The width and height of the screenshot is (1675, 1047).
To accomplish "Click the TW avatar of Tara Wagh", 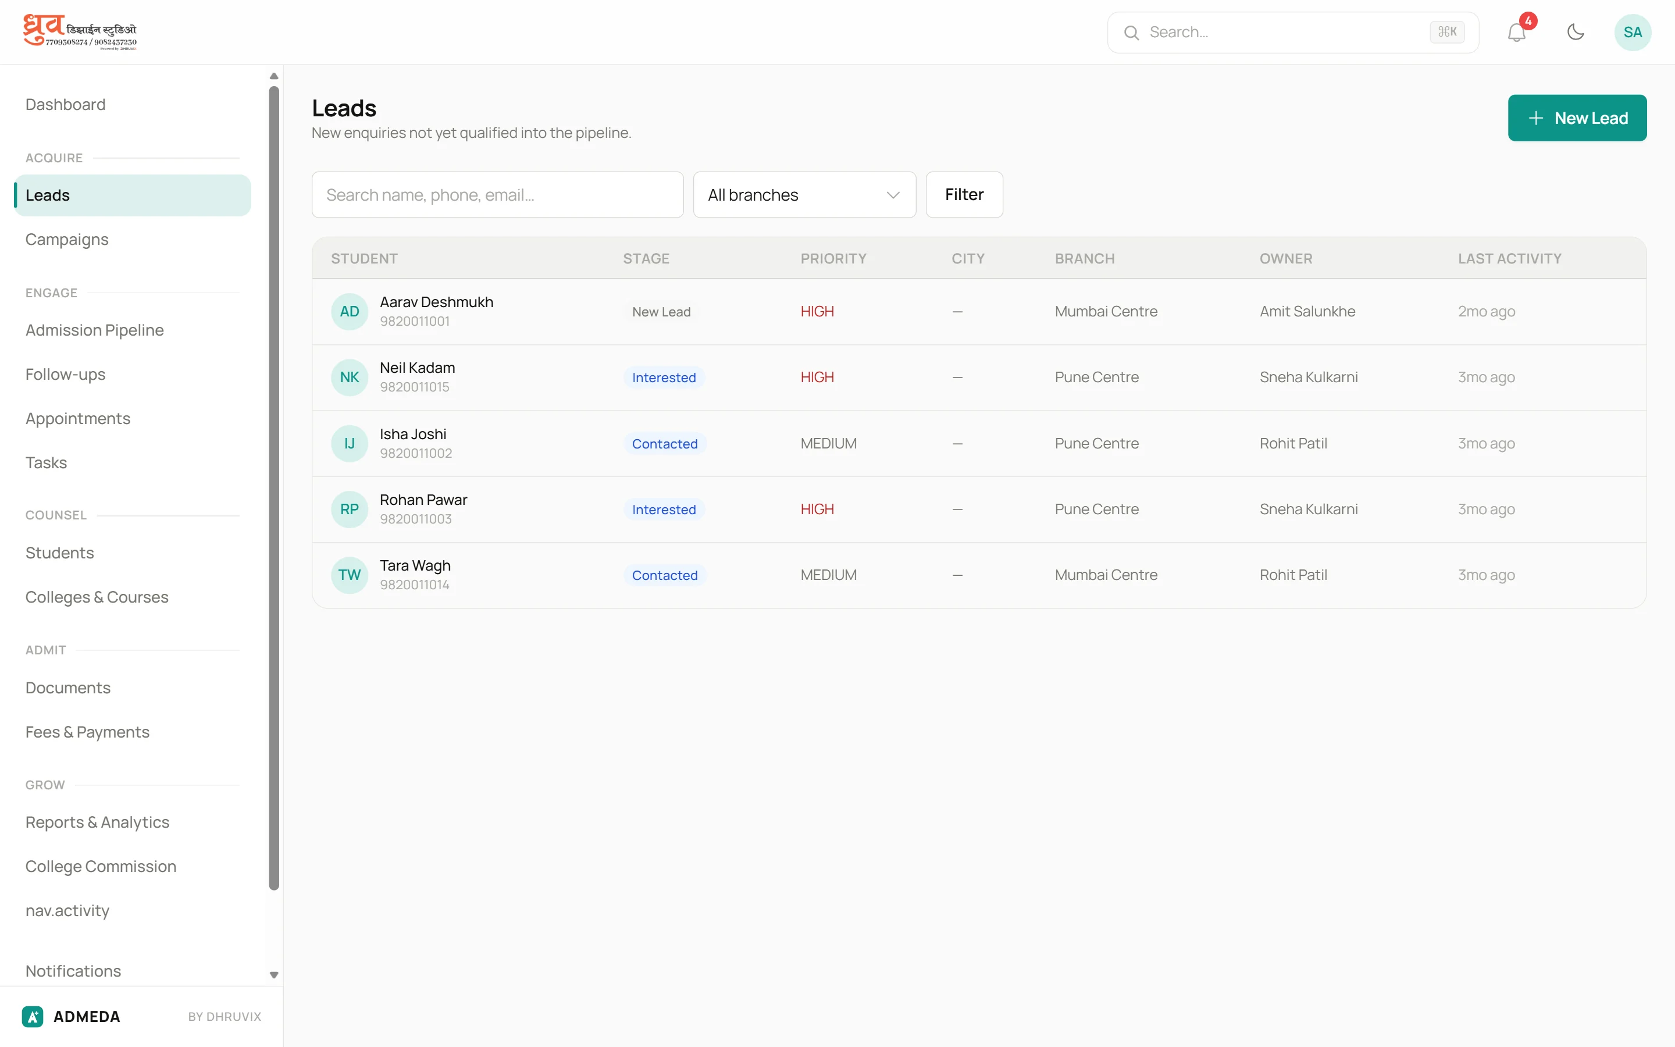I will tap(350, 575).
